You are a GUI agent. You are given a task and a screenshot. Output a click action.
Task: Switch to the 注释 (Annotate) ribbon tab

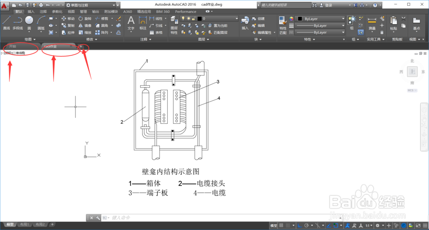43,12
